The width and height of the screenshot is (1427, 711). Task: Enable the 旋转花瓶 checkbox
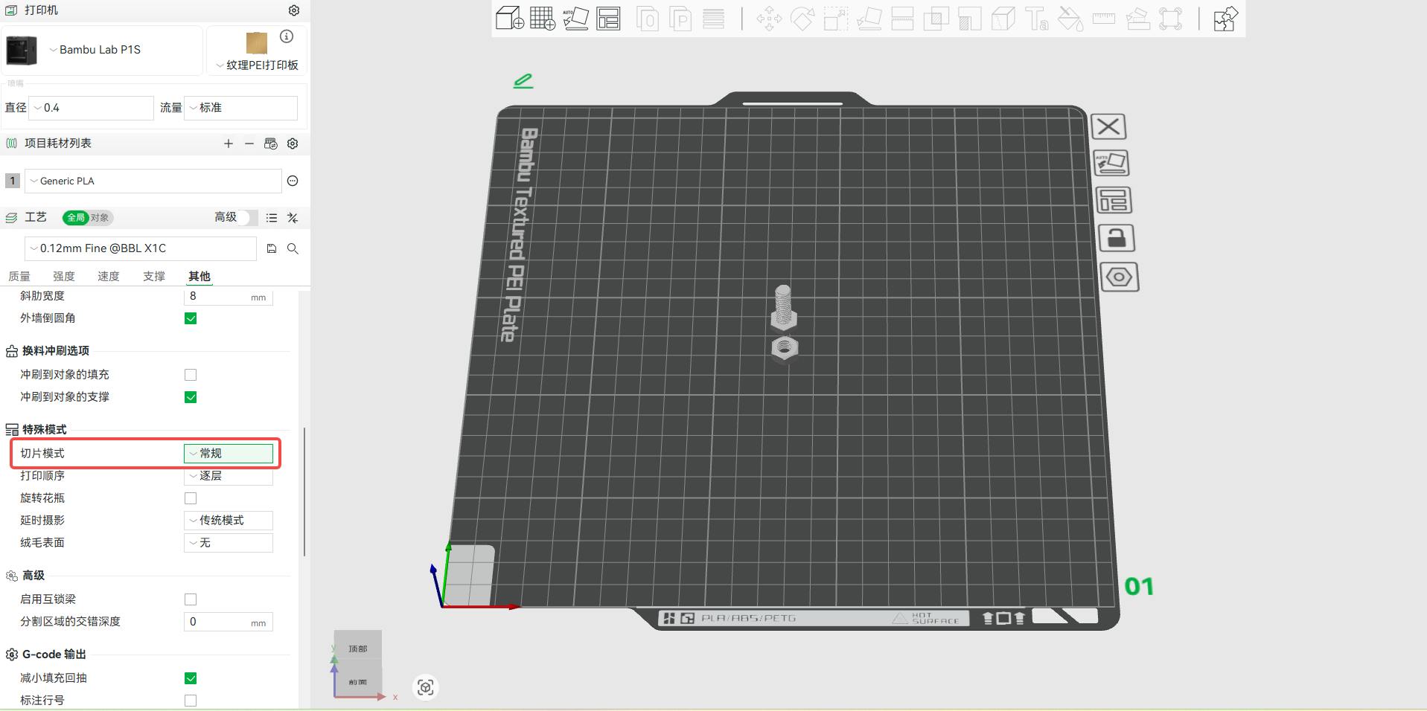point(191,498)
